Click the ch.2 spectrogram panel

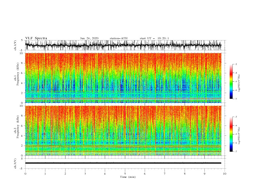click(x=123, y=131)
